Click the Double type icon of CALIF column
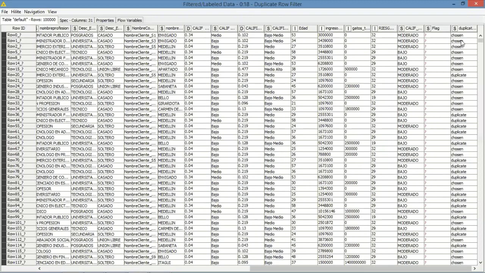 tap(188, 28)
